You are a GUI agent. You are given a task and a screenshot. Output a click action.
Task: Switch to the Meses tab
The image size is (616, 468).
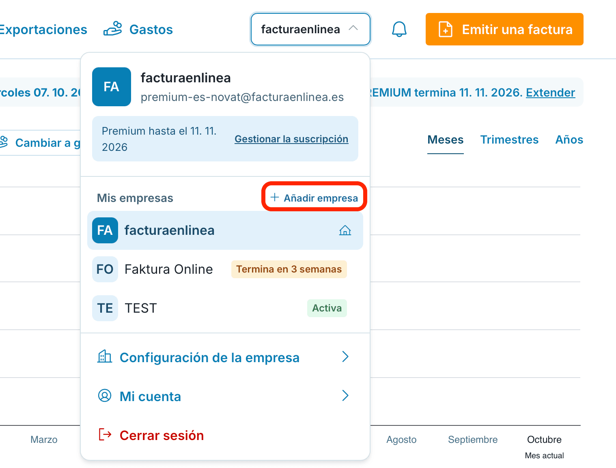click(x=446, y=140)
